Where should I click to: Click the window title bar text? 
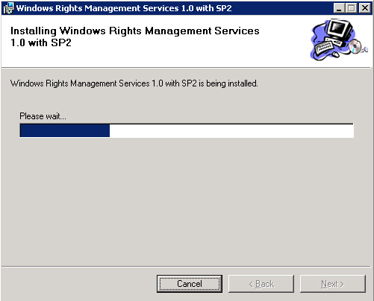(124, 8)
